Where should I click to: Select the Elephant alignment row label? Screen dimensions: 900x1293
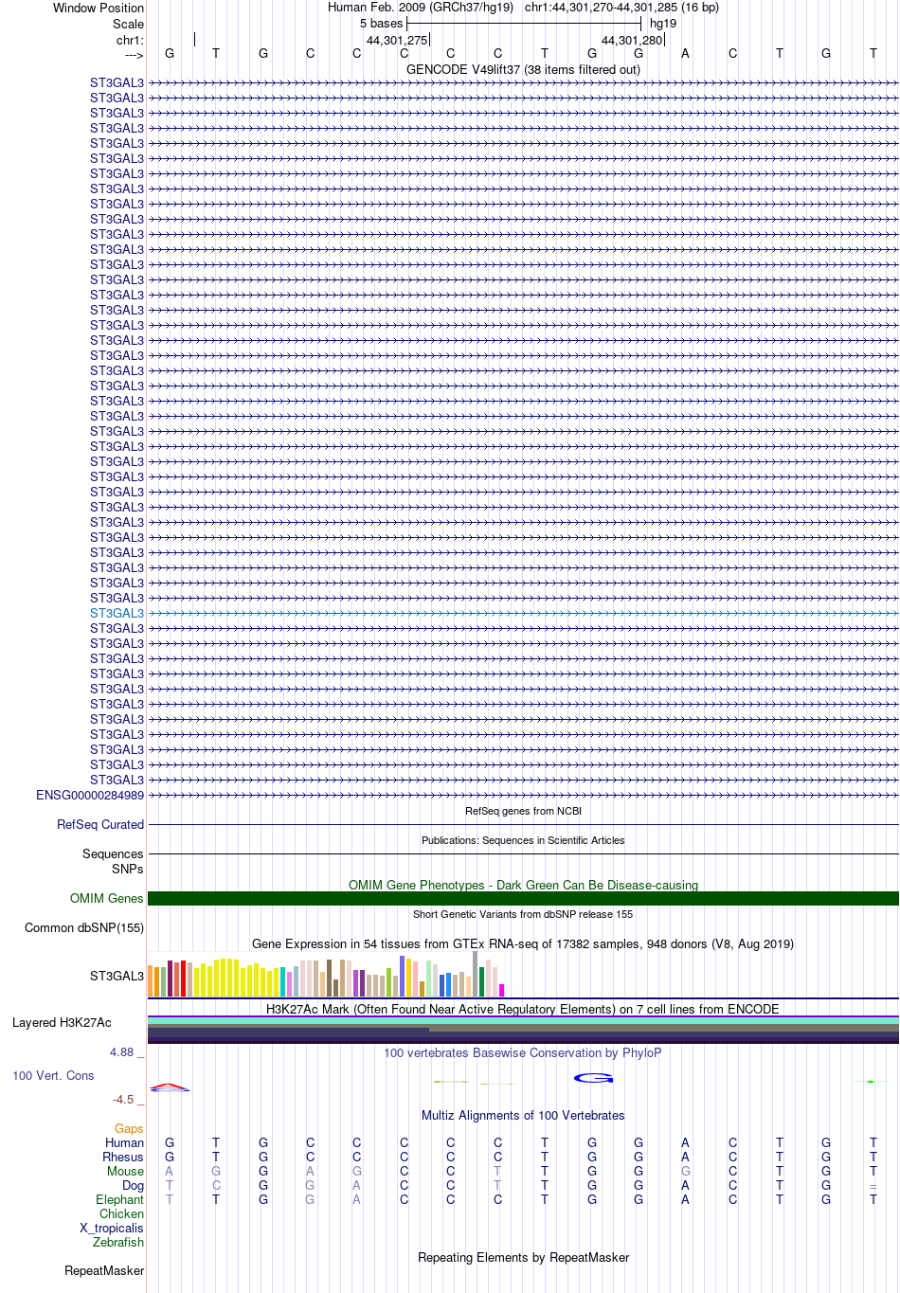(119, 1199)
